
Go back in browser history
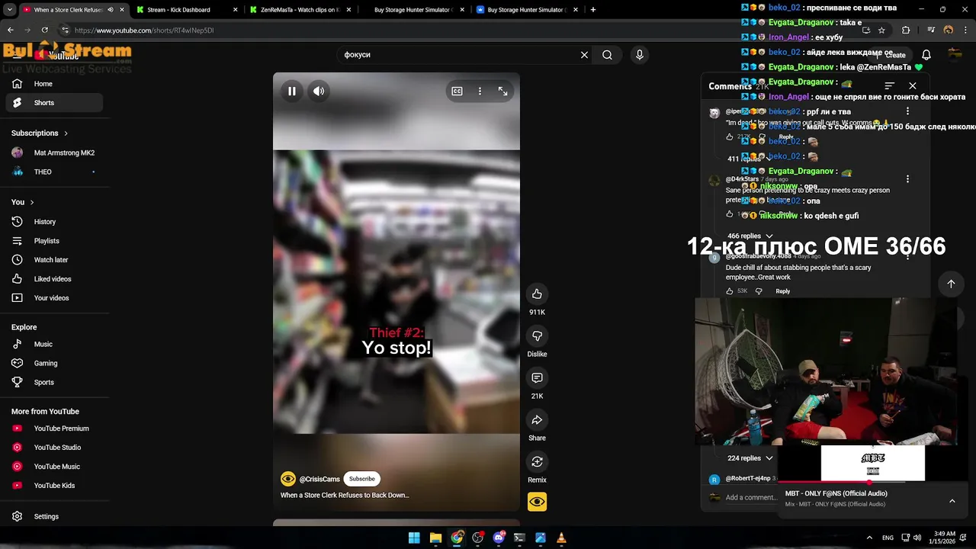[x=10, y=30]
